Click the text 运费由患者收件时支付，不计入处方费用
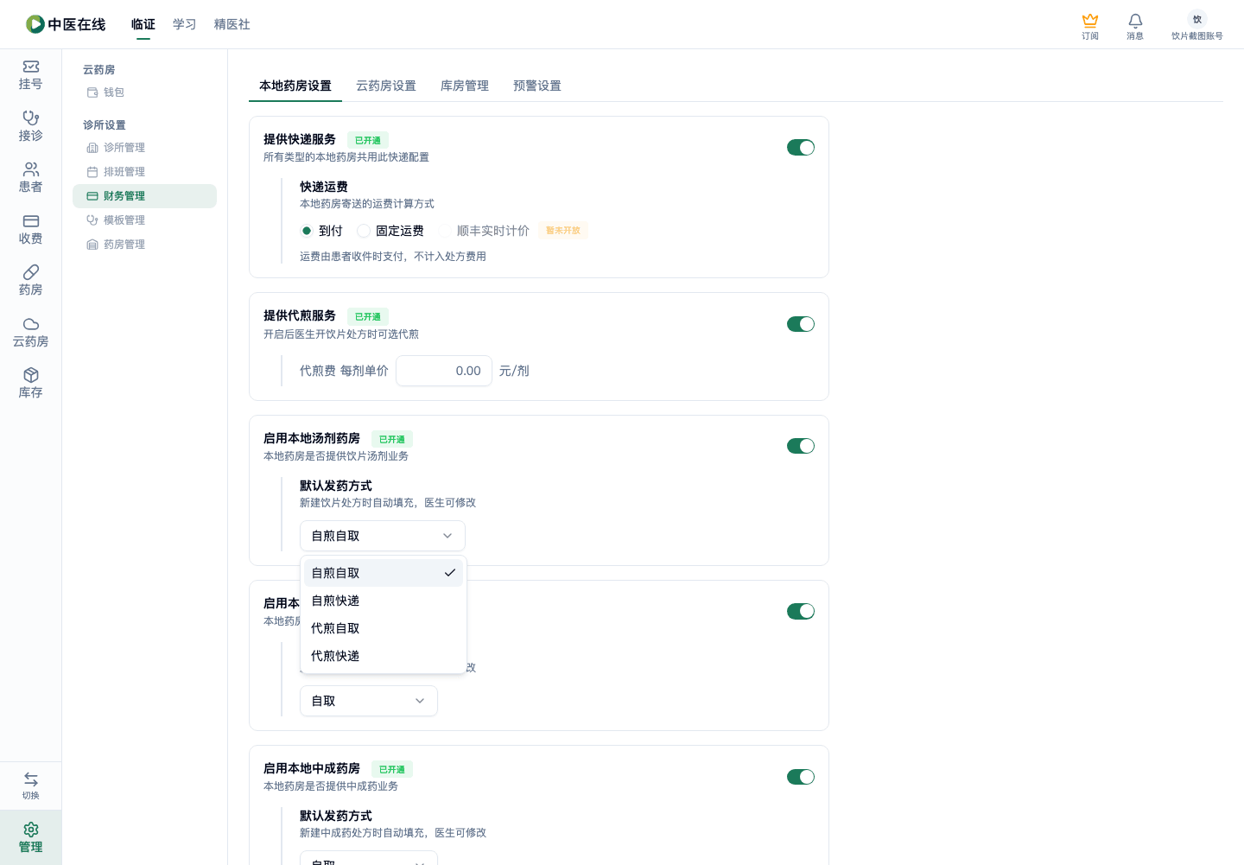This screenshot has height=865, width=1244. [393, 257]
